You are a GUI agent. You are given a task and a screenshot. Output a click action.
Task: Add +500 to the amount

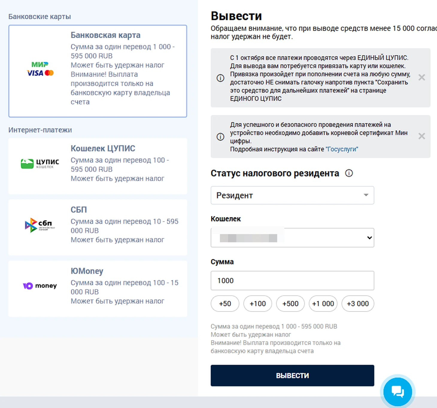290,304
